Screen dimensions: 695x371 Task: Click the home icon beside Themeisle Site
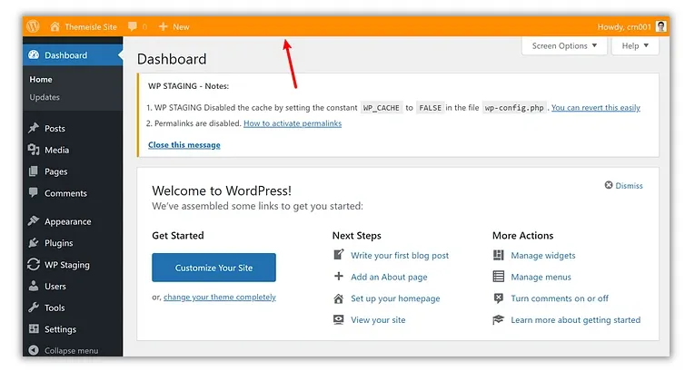tap(55, 26)
